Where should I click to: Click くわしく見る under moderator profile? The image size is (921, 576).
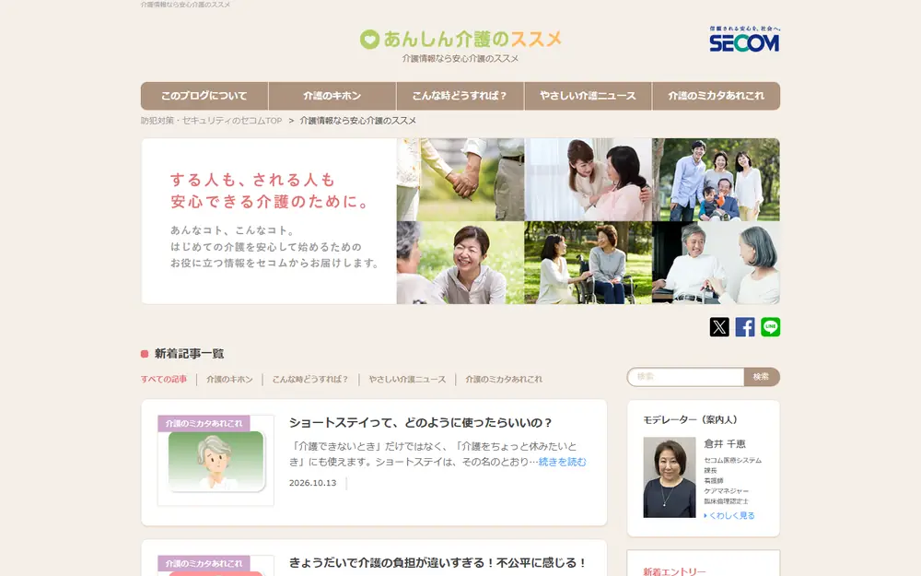click(729, 515)
